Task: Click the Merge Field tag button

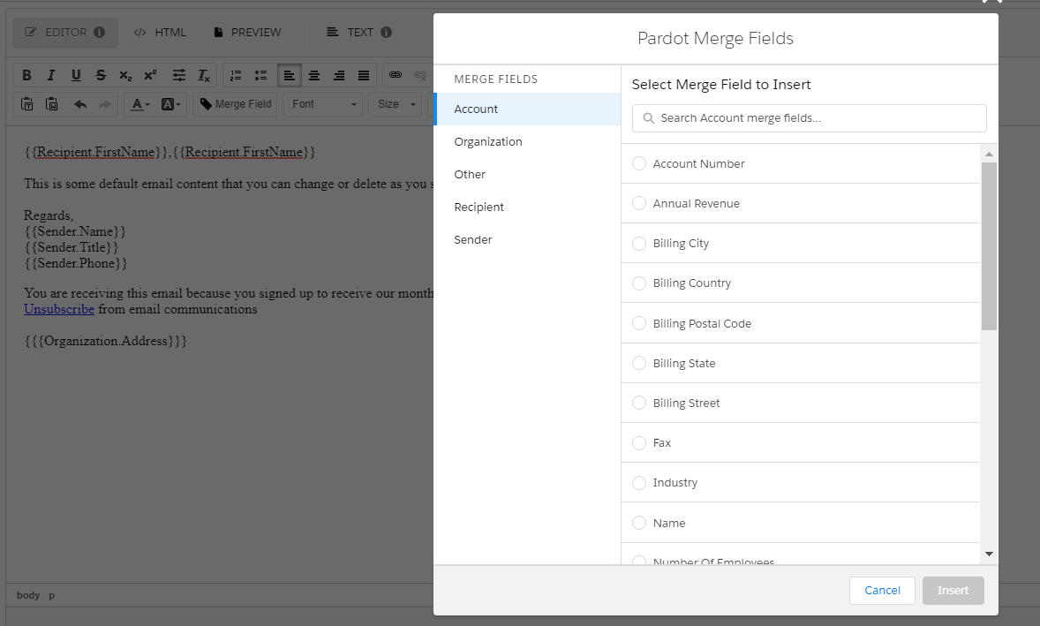Action: point(236,104)
